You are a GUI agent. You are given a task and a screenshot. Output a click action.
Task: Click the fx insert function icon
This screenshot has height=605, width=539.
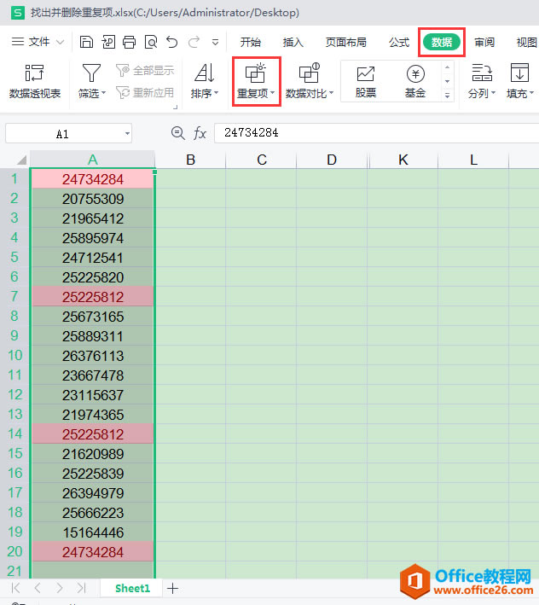tap(200, 133)
